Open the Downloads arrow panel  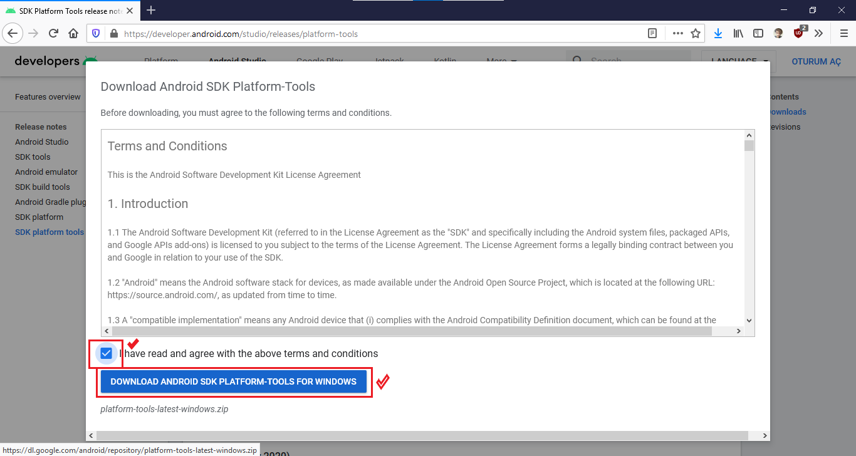click(718, 33)
